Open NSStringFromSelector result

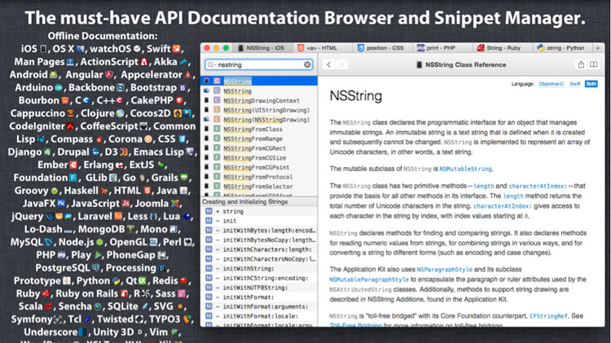pos(259,187)
